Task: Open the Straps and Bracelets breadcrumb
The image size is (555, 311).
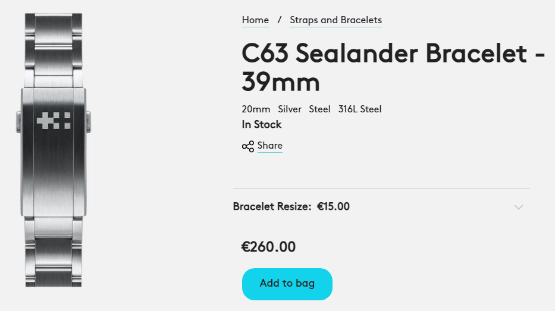Action: tap(335, 20)
